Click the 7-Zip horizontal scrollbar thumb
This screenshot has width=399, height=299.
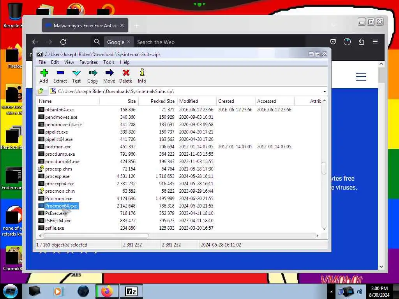[x=96, y=236]
